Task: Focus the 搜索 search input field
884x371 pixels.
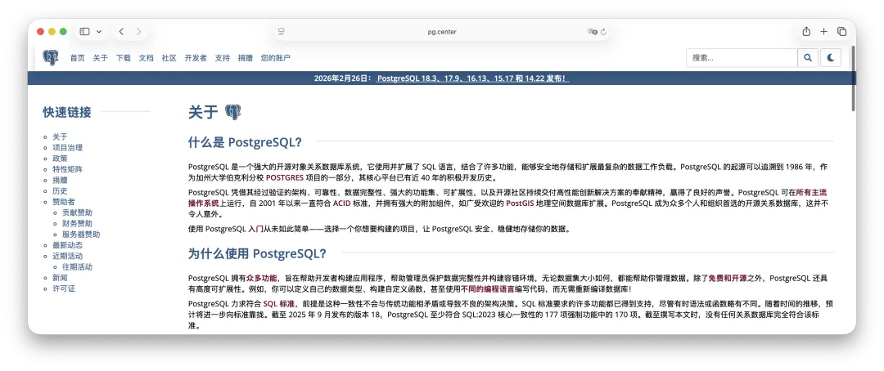Action: pos(741,58)
